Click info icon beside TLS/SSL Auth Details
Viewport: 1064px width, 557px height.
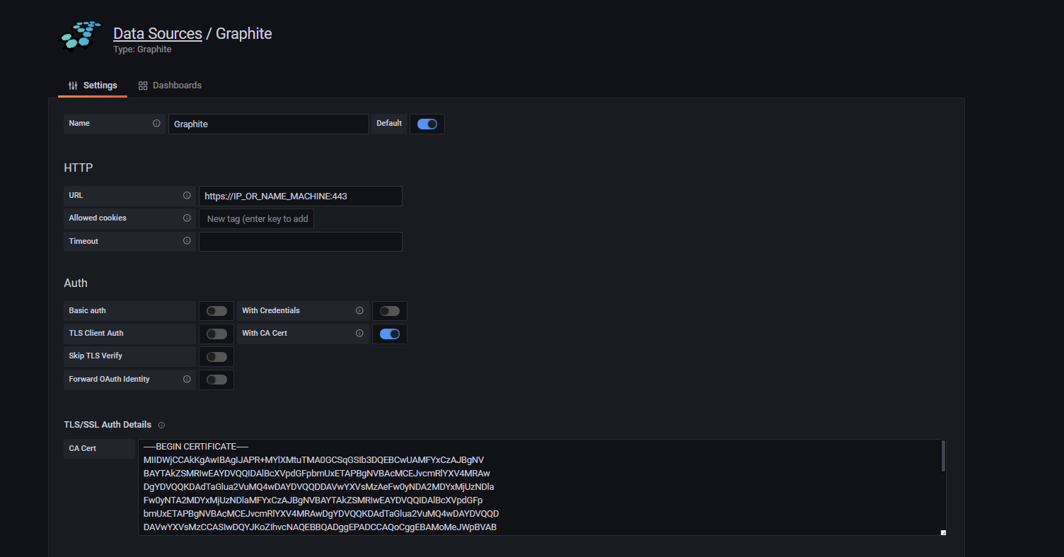click(161, 426)
